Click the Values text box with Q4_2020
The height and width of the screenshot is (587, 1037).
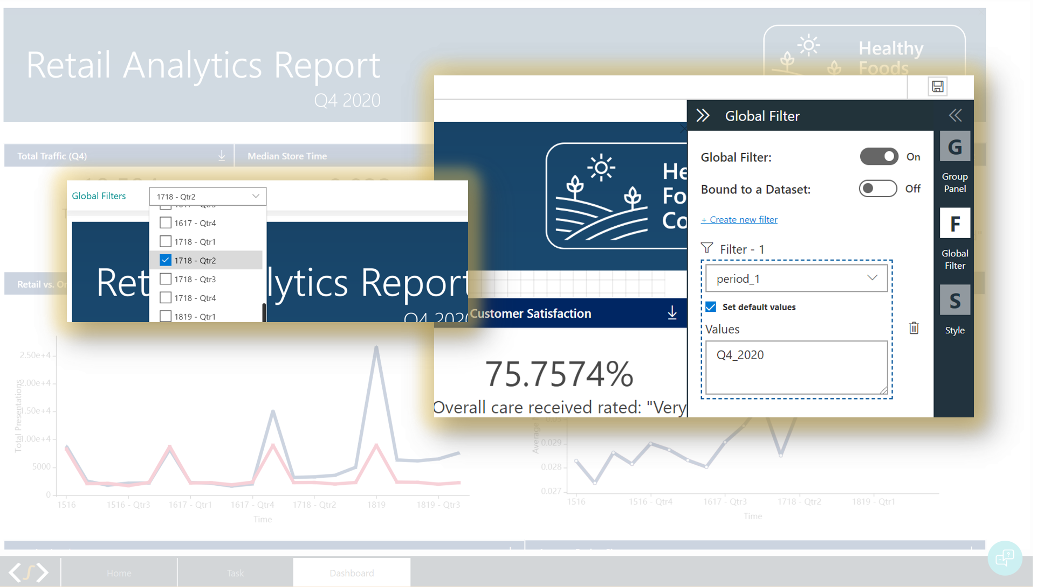[796, 367]
